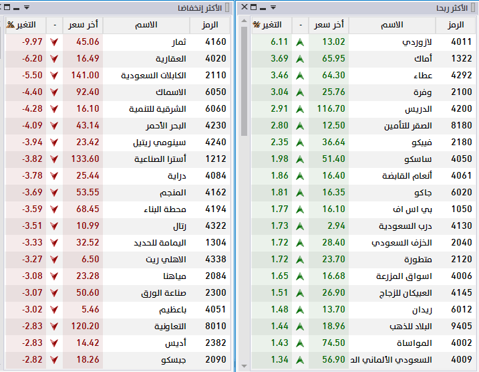Image resolution: width=479 pixels, height=372 pixels.
Task: Maximize the الأكثر ربحا panel
Action: pos(254,7)
